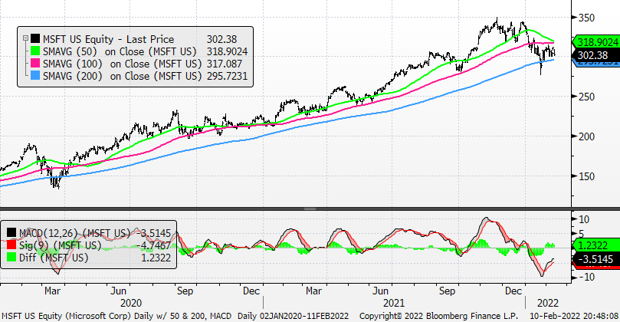The image size is (620, 322).
Task: Click the panel divider grip handle
Action: [310, 209]
